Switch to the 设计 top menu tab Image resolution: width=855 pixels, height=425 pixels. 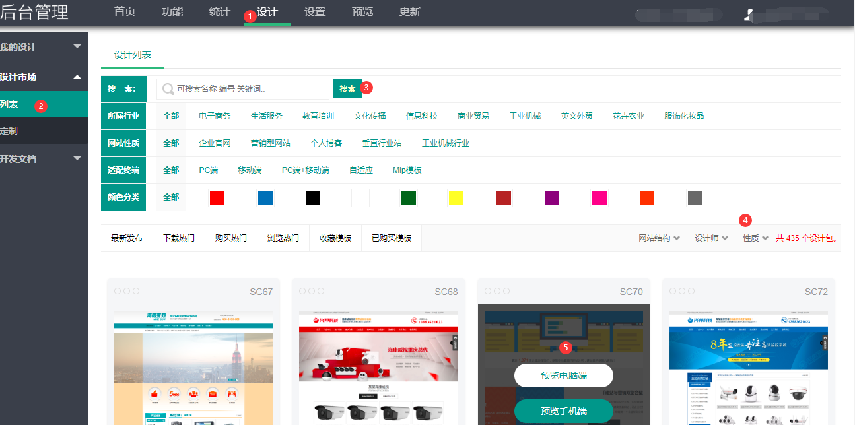pos(267,12)
